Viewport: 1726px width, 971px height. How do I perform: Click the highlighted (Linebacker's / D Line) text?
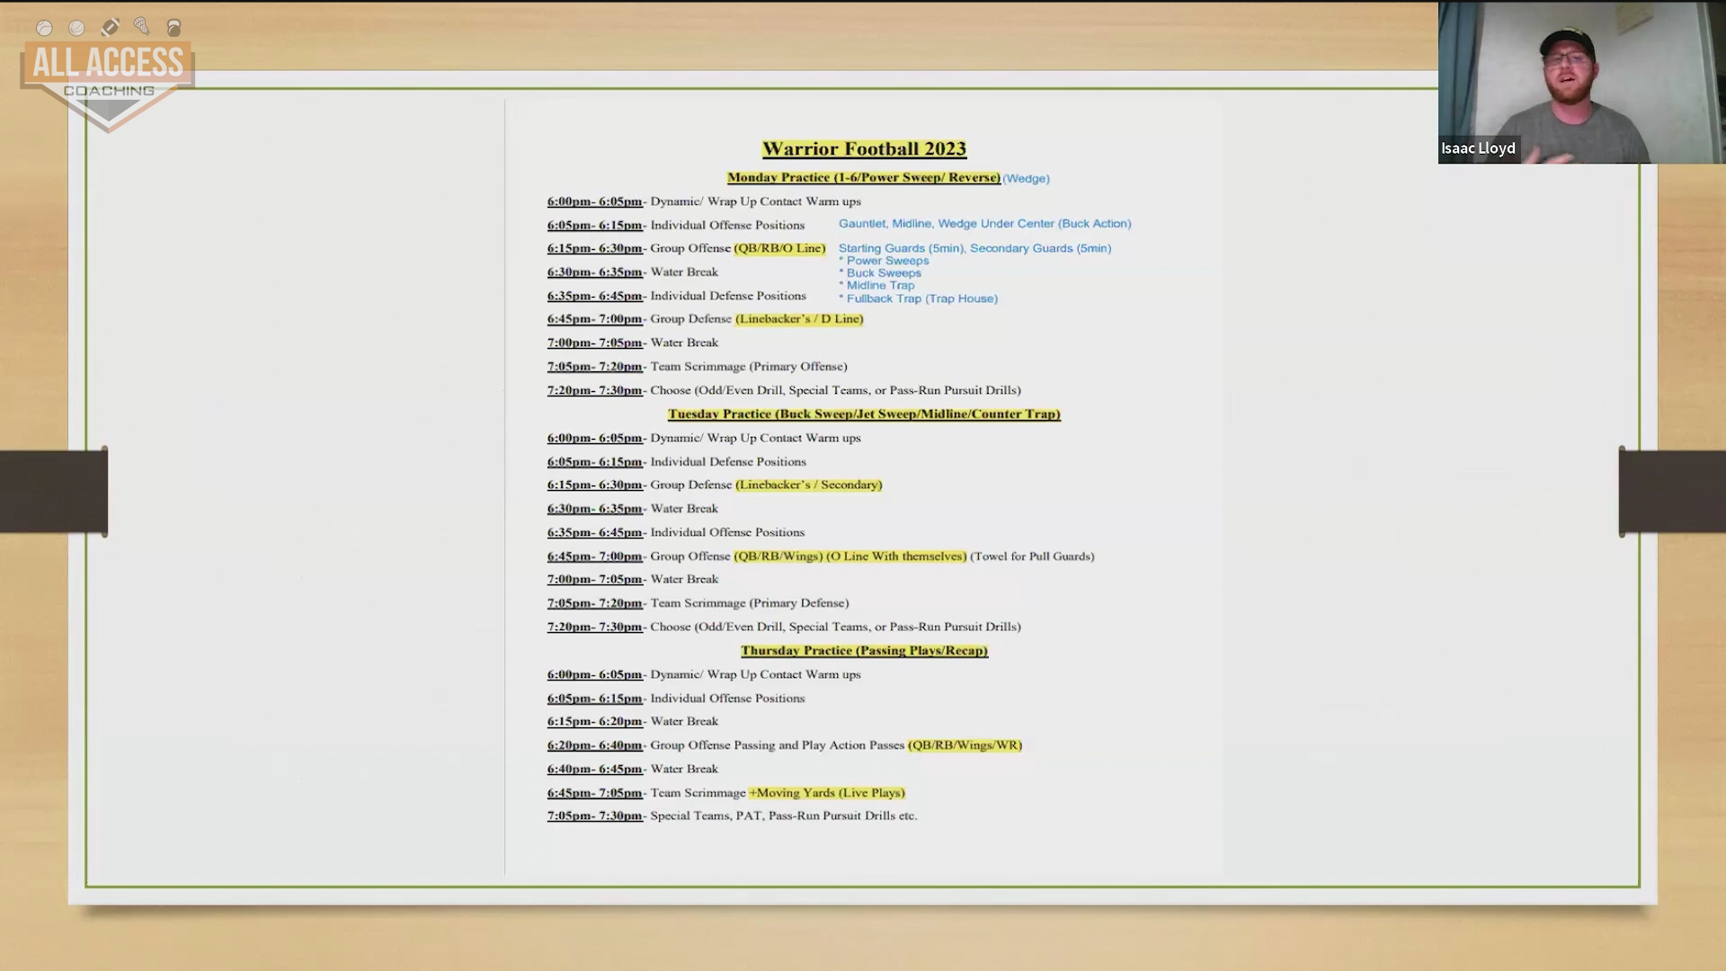(x=799, y=319)
